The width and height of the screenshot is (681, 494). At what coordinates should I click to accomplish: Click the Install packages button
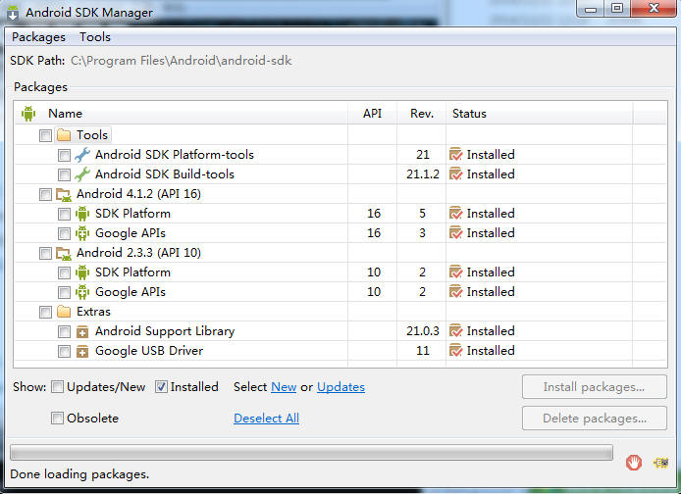tap(594, 387)
